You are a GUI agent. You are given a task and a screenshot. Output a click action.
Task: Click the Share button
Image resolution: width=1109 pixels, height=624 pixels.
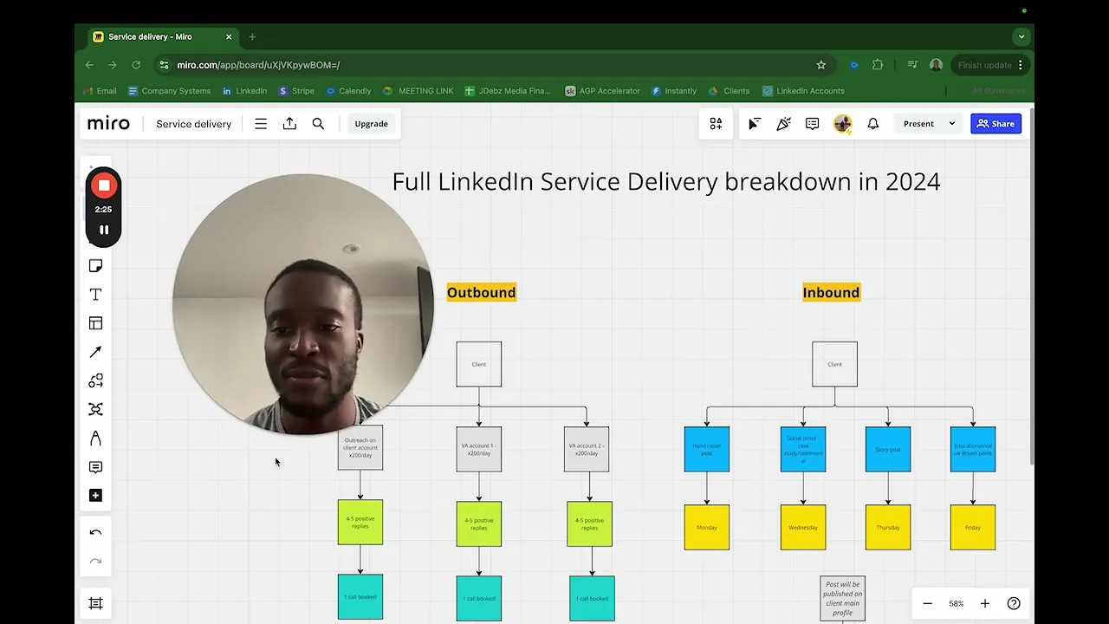coord(996,124)
